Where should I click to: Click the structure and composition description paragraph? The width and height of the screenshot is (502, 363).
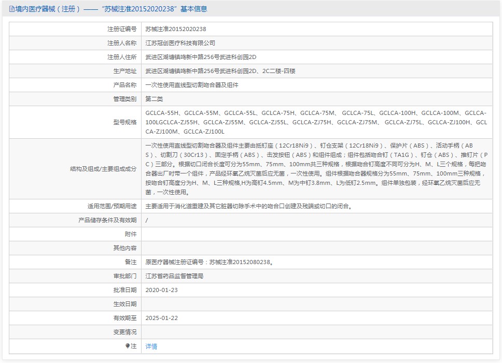click(315, 169)
